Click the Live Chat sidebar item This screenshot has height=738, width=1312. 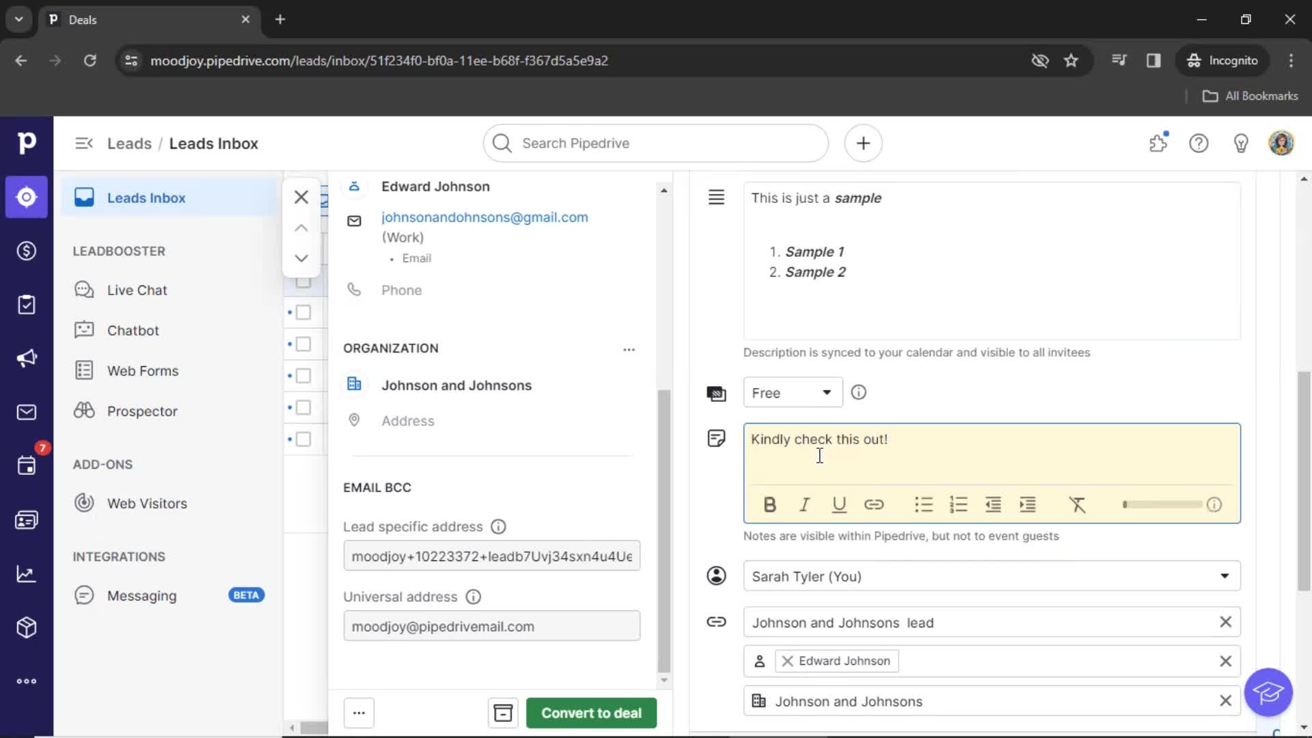(x=137, y=289)
